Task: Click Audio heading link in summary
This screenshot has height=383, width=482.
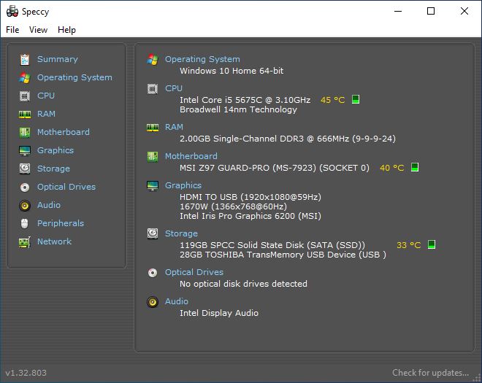Action: pyautogui.click(x=177, y=301)
